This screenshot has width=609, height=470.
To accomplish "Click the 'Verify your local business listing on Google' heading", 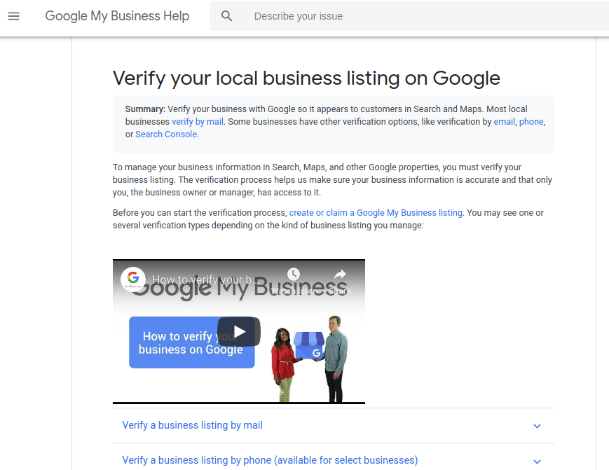I will (x=306, y=78).
